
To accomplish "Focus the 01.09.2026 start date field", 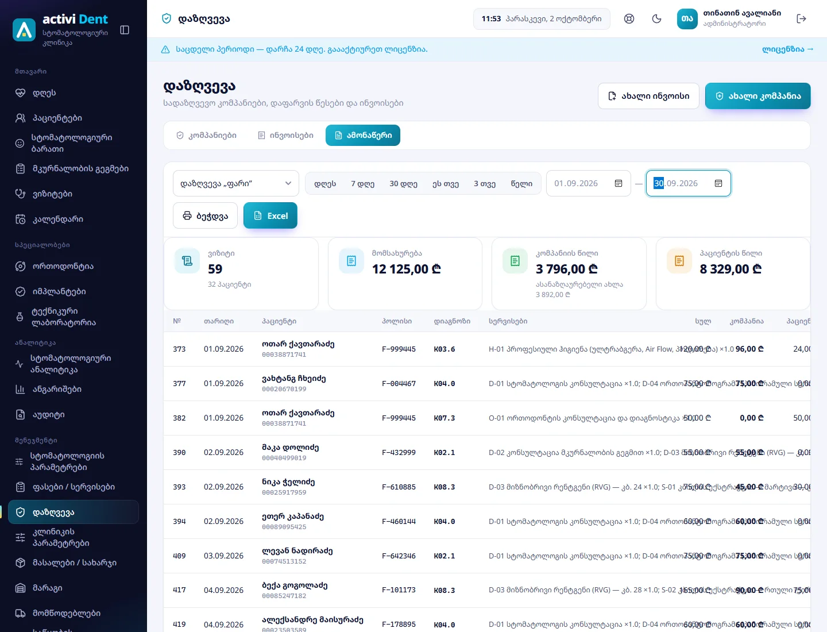I will tap(589, 183).
